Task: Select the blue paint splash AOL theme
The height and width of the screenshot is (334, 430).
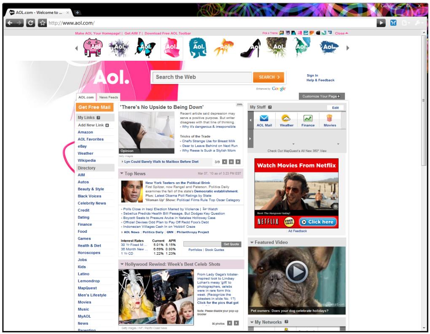Action: pyautogui.click(x=329, y=47)
